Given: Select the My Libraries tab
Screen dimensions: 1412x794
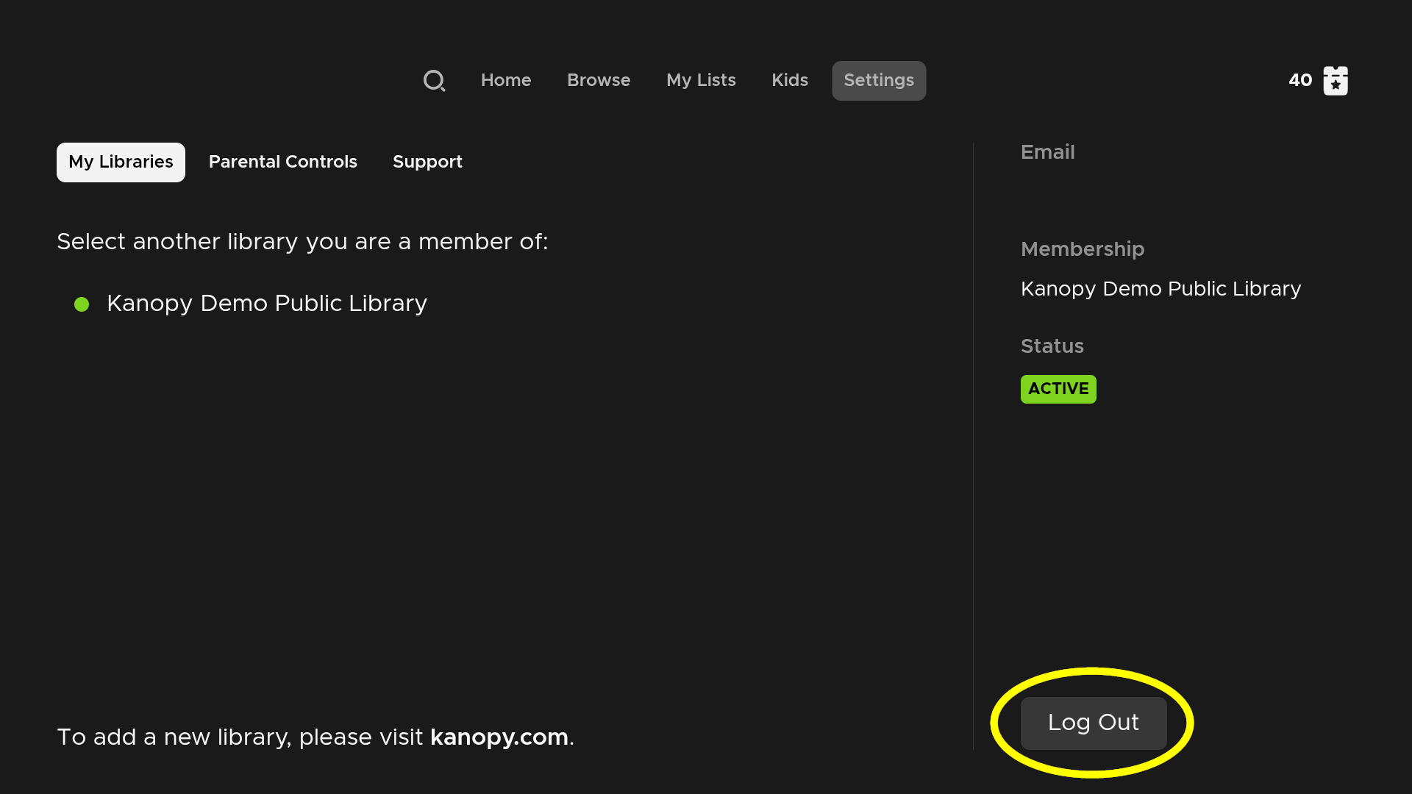Looking at the screenshot, I should [121, 162].
